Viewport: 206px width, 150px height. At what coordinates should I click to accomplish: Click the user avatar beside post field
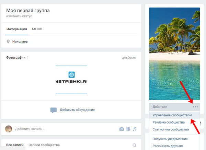point(9,129)
